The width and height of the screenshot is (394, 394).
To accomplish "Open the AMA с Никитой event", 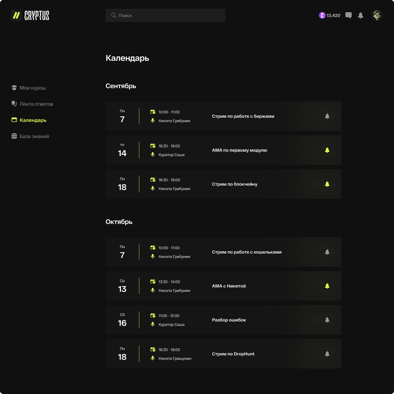I will (x=224, y=286).
